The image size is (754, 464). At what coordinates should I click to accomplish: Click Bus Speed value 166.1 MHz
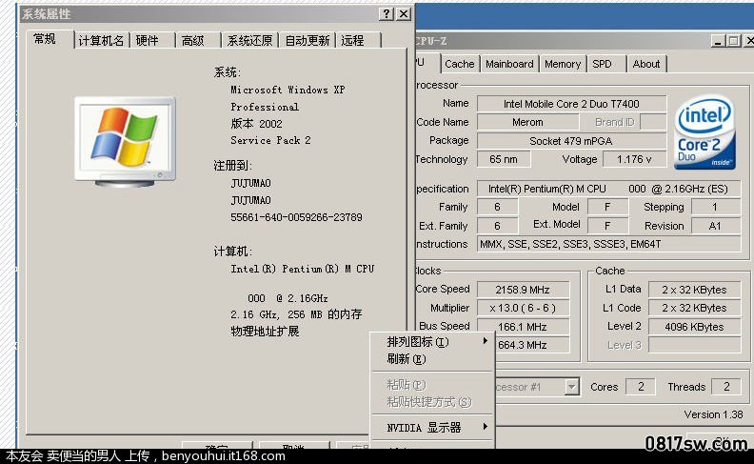[x=523, y=327]
